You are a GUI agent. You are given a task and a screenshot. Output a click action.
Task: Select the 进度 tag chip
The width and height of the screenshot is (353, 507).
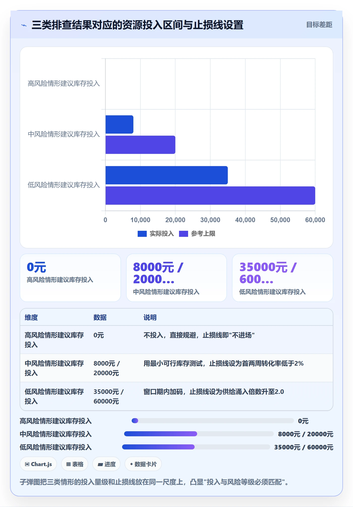tap(106, 464)
